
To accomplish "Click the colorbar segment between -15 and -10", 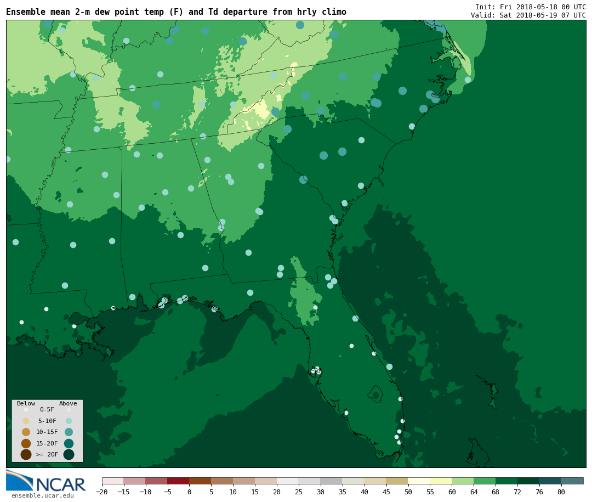I will tap(135, 481).
